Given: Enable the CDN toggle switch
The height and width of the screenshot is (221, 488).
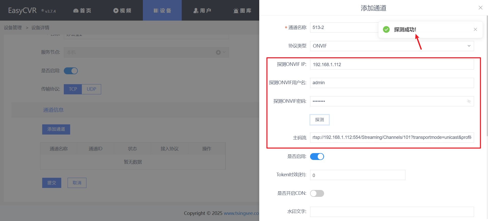Looking at the screenshot, I should point(317,194).
